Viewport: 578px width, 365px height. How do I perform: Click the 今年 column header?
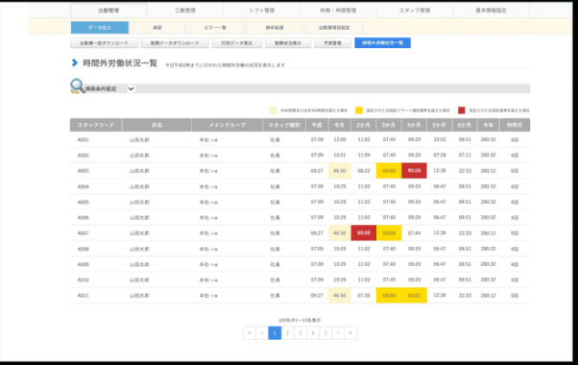(488, 125)
